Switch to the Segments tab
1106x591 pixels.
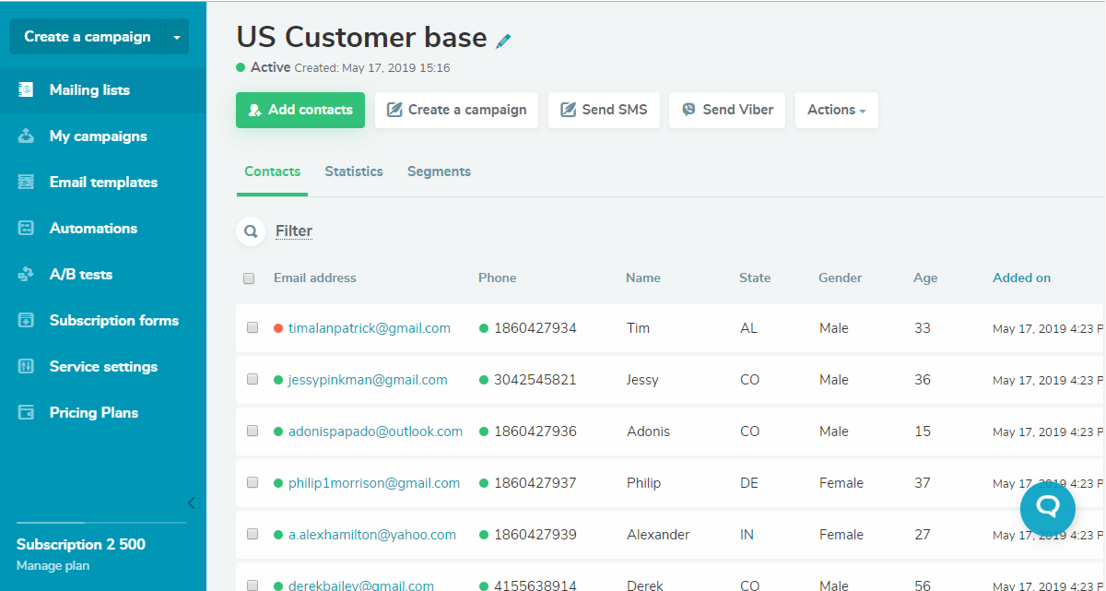(x=439, y=171)
